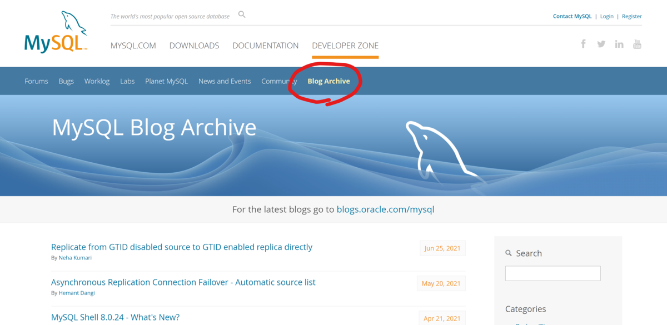
Task: Open Planet MySQL in the sub navigation
Action: click(166, 81)
